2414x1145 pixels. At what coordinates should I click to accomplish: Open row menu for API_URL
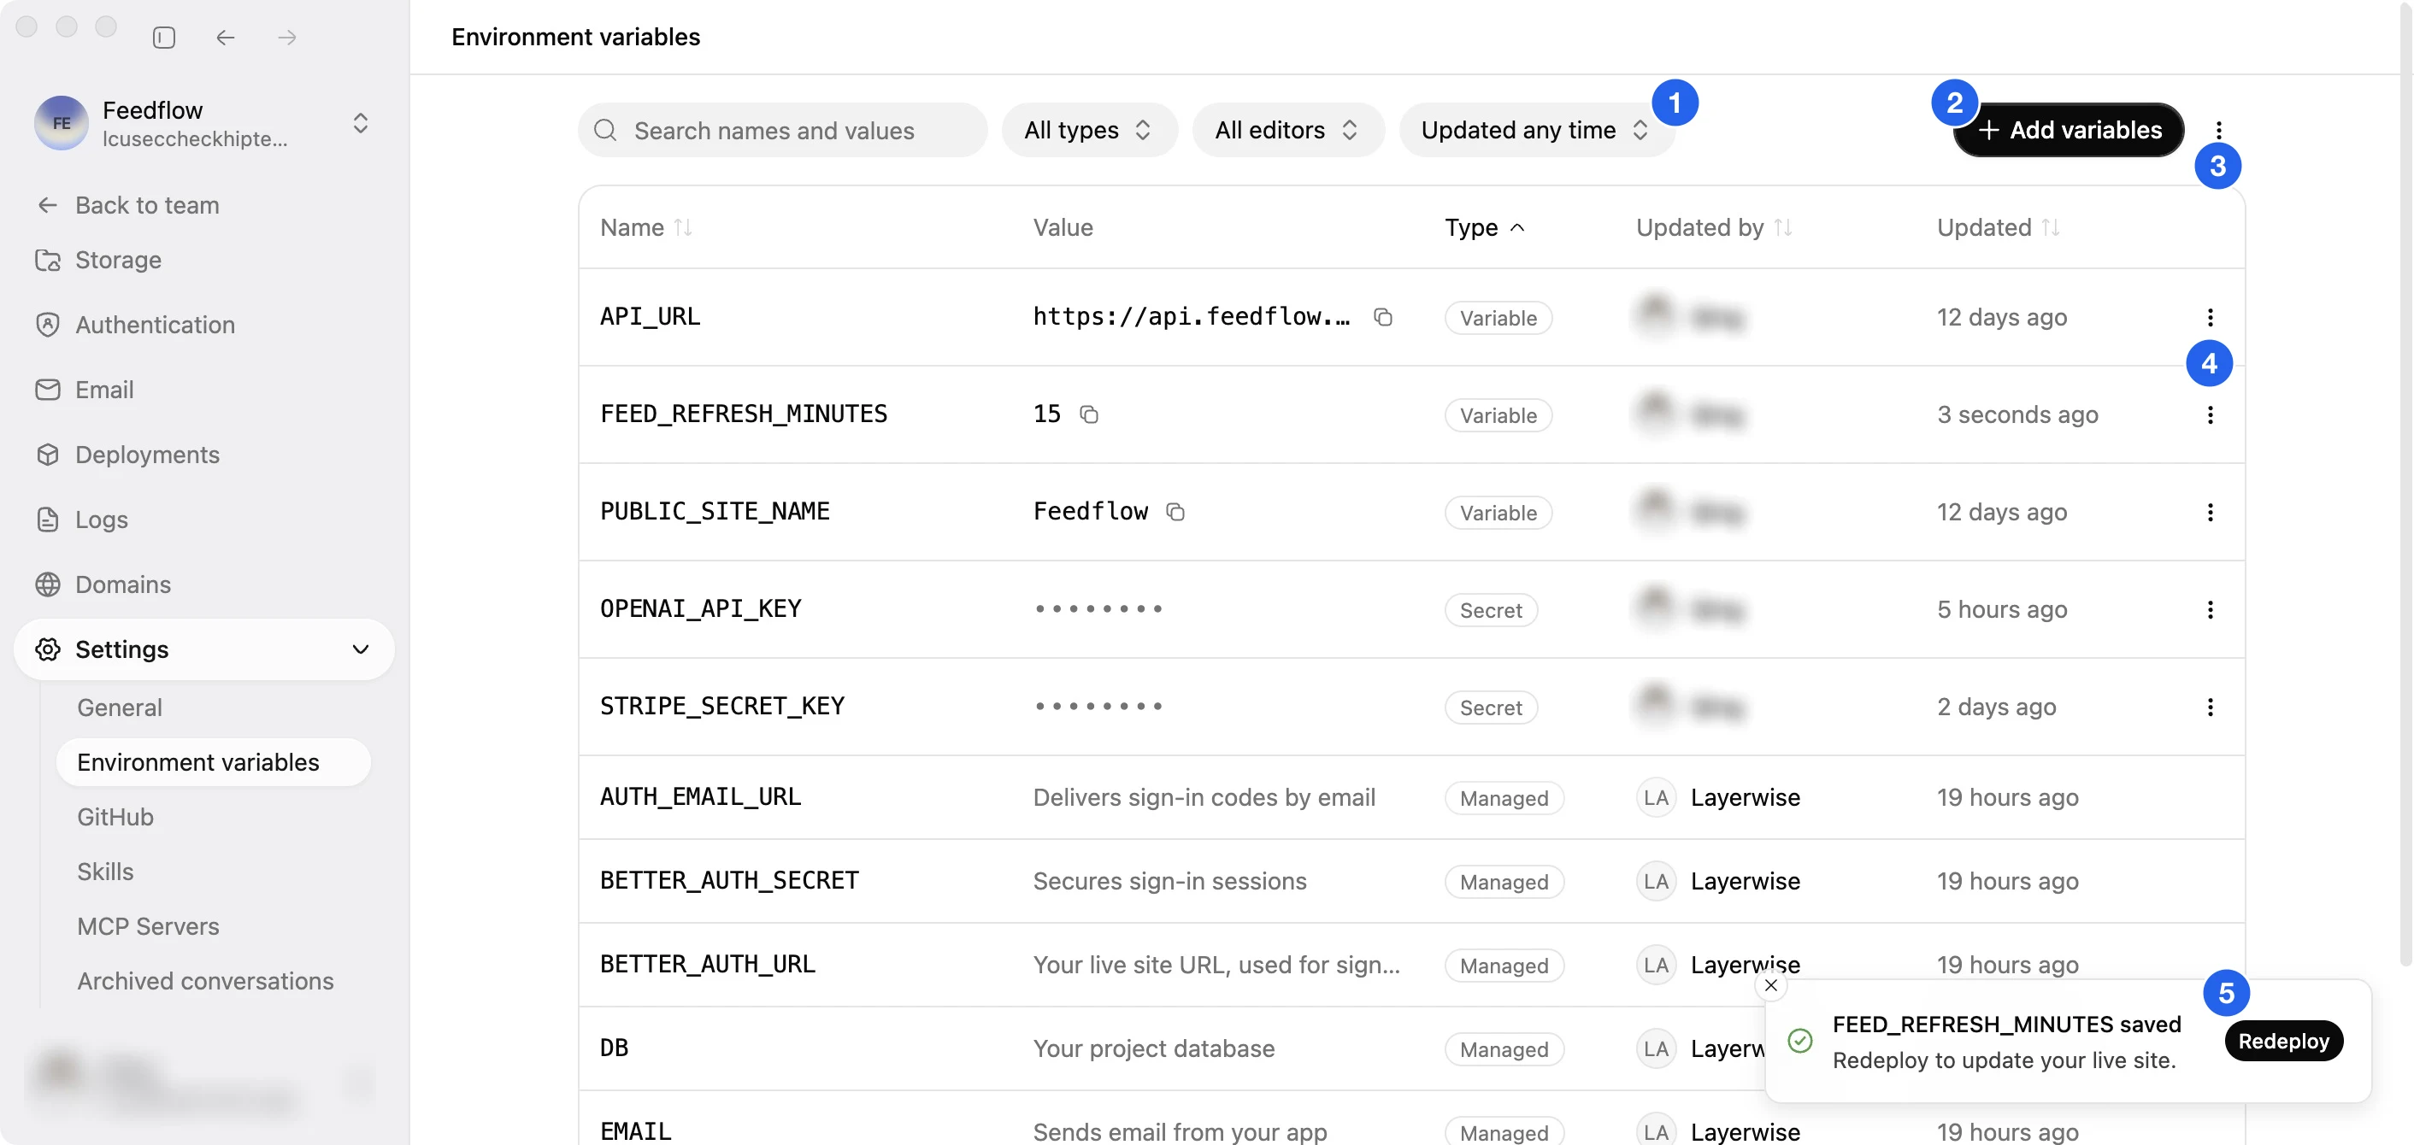pyautogui.click(x=2210, y=317)
